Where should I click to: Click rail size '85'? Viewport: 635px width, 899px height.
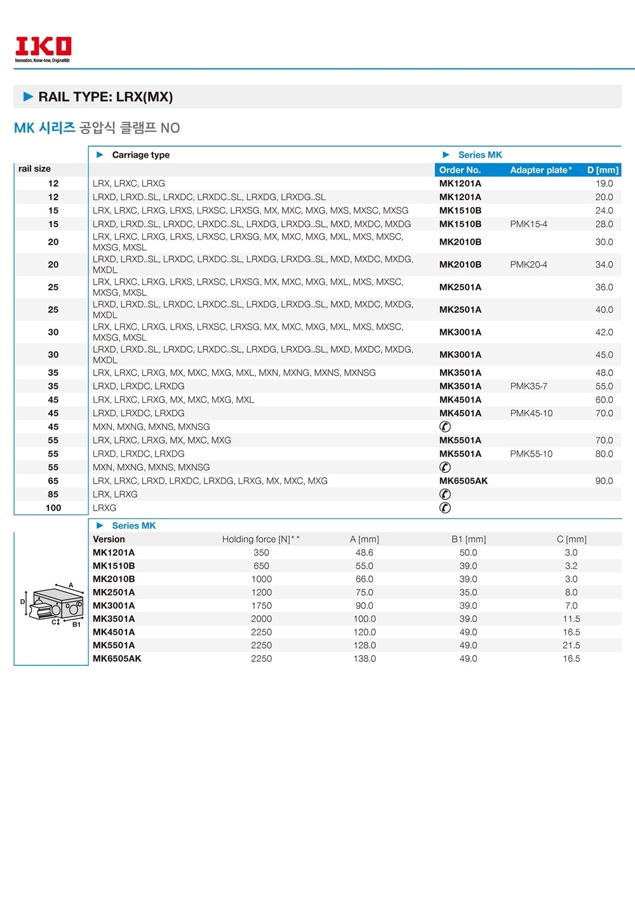pos(53,494)
